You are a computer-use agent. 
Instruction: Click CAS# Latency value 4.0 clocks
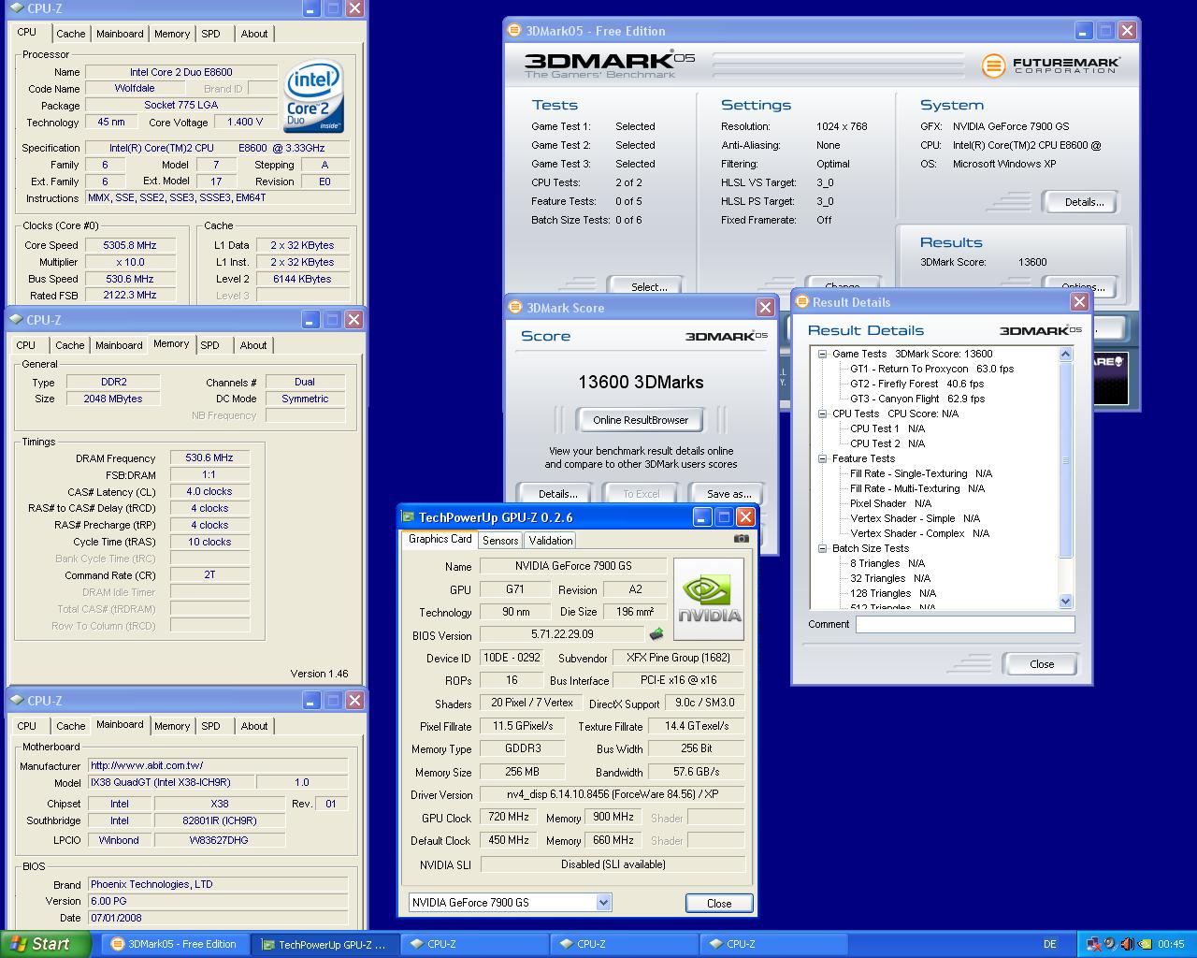tap(209, 491)
